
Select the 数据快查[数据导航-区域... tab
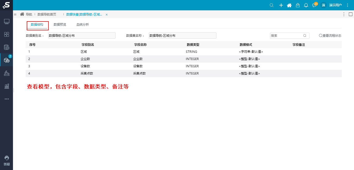84,14
